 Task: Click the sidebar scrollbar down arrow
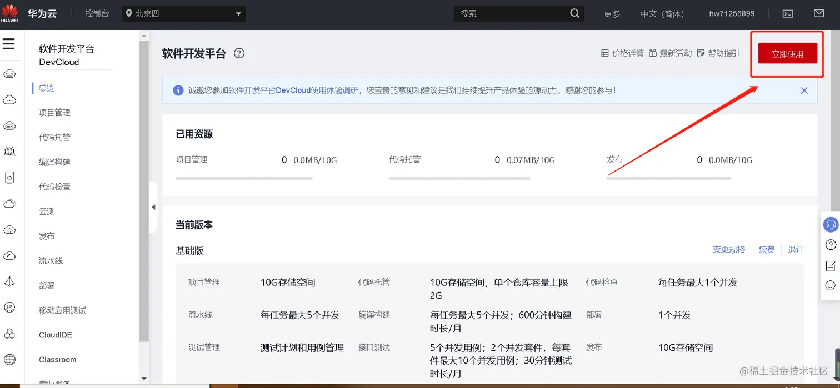click(144, 379)
